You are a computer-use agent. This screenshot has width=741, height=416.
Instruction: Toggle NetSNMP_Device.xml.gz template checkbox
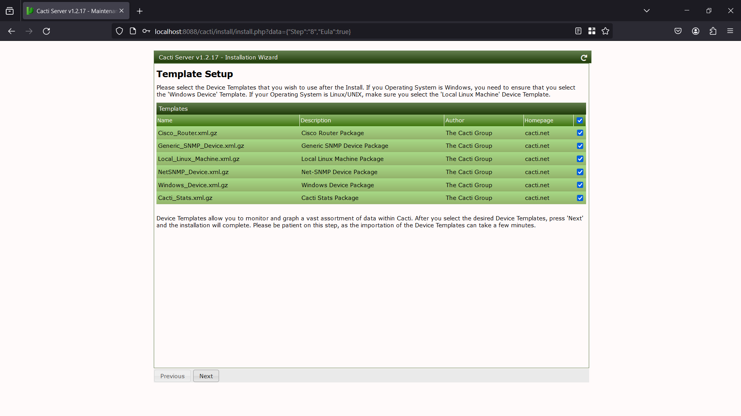coord(580,172)
